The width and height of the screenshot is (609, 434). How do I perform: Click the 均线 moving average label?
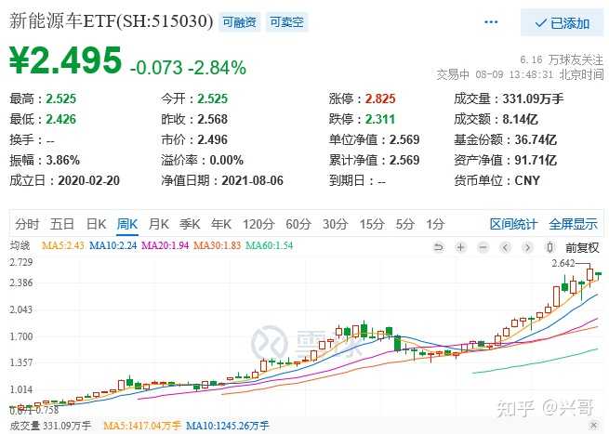20,245
